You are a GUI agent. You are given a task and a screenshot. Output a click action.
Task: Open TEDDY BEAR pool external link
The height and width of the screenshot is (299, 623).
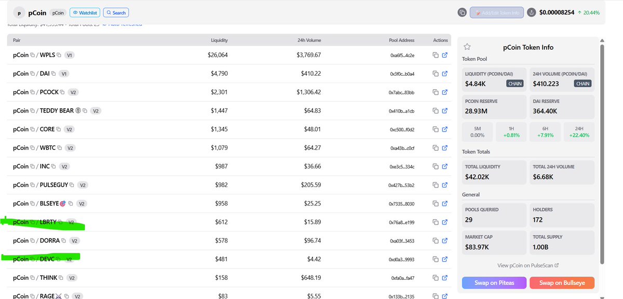444,111
